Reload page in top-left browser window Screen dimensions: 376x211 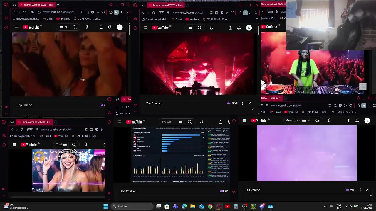pos(24,12)
